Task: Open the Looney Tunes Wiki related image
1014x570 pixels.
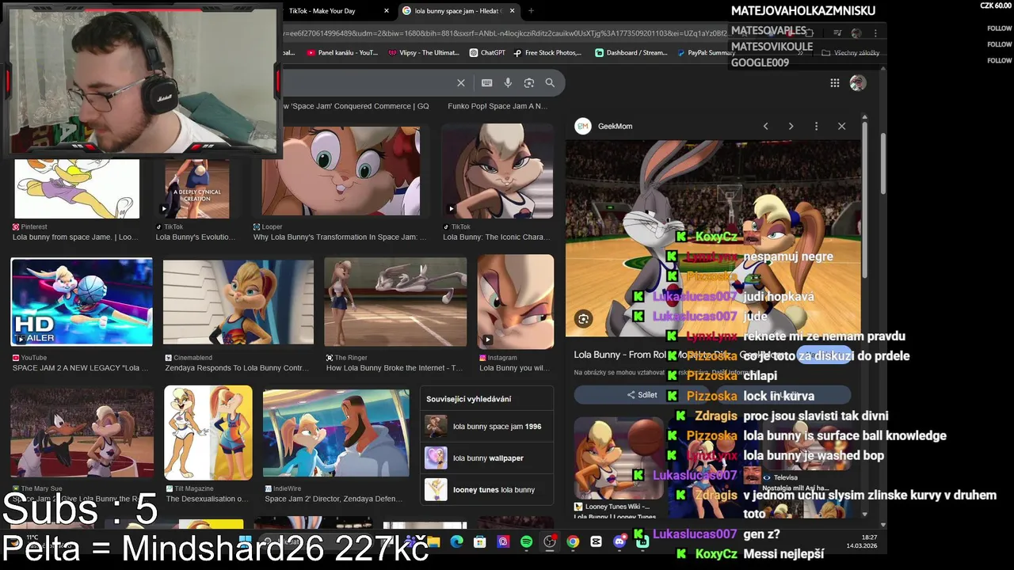Action: [619, 458]
